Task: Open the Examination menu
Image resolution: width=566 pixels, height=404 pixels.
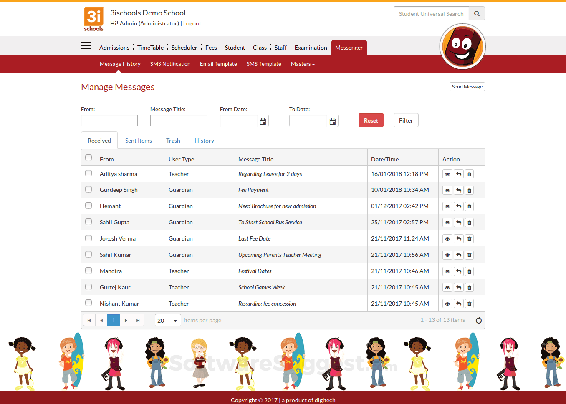Action: pos(311,48)
